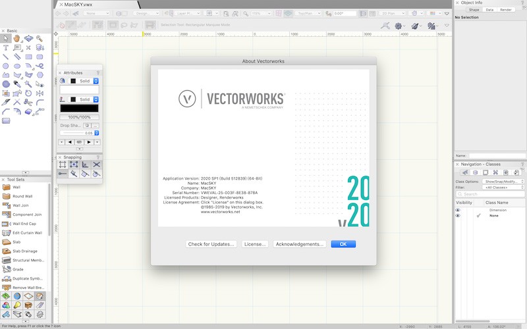This screenshot has width=527, height=329.
Task: Open the gear tool set icon
Action: coord(40,315)
